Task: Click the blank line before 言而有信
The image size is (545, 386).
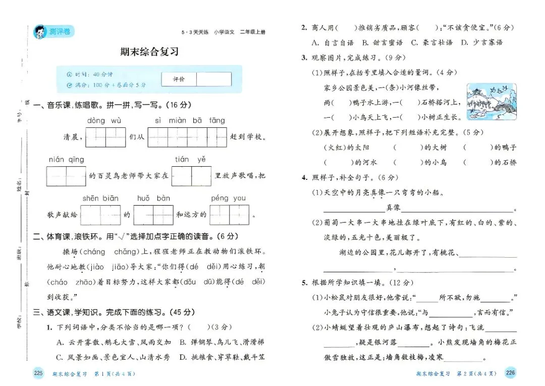Action: (451, 314)
